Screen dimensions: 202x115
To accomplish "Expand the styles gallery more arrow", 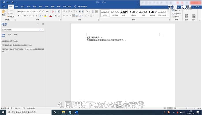I will 168,16.
